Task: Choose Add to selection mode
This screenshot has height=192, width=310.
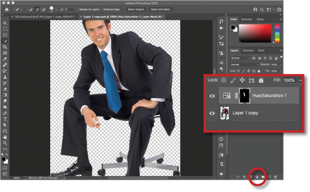Action: point(37,9)
